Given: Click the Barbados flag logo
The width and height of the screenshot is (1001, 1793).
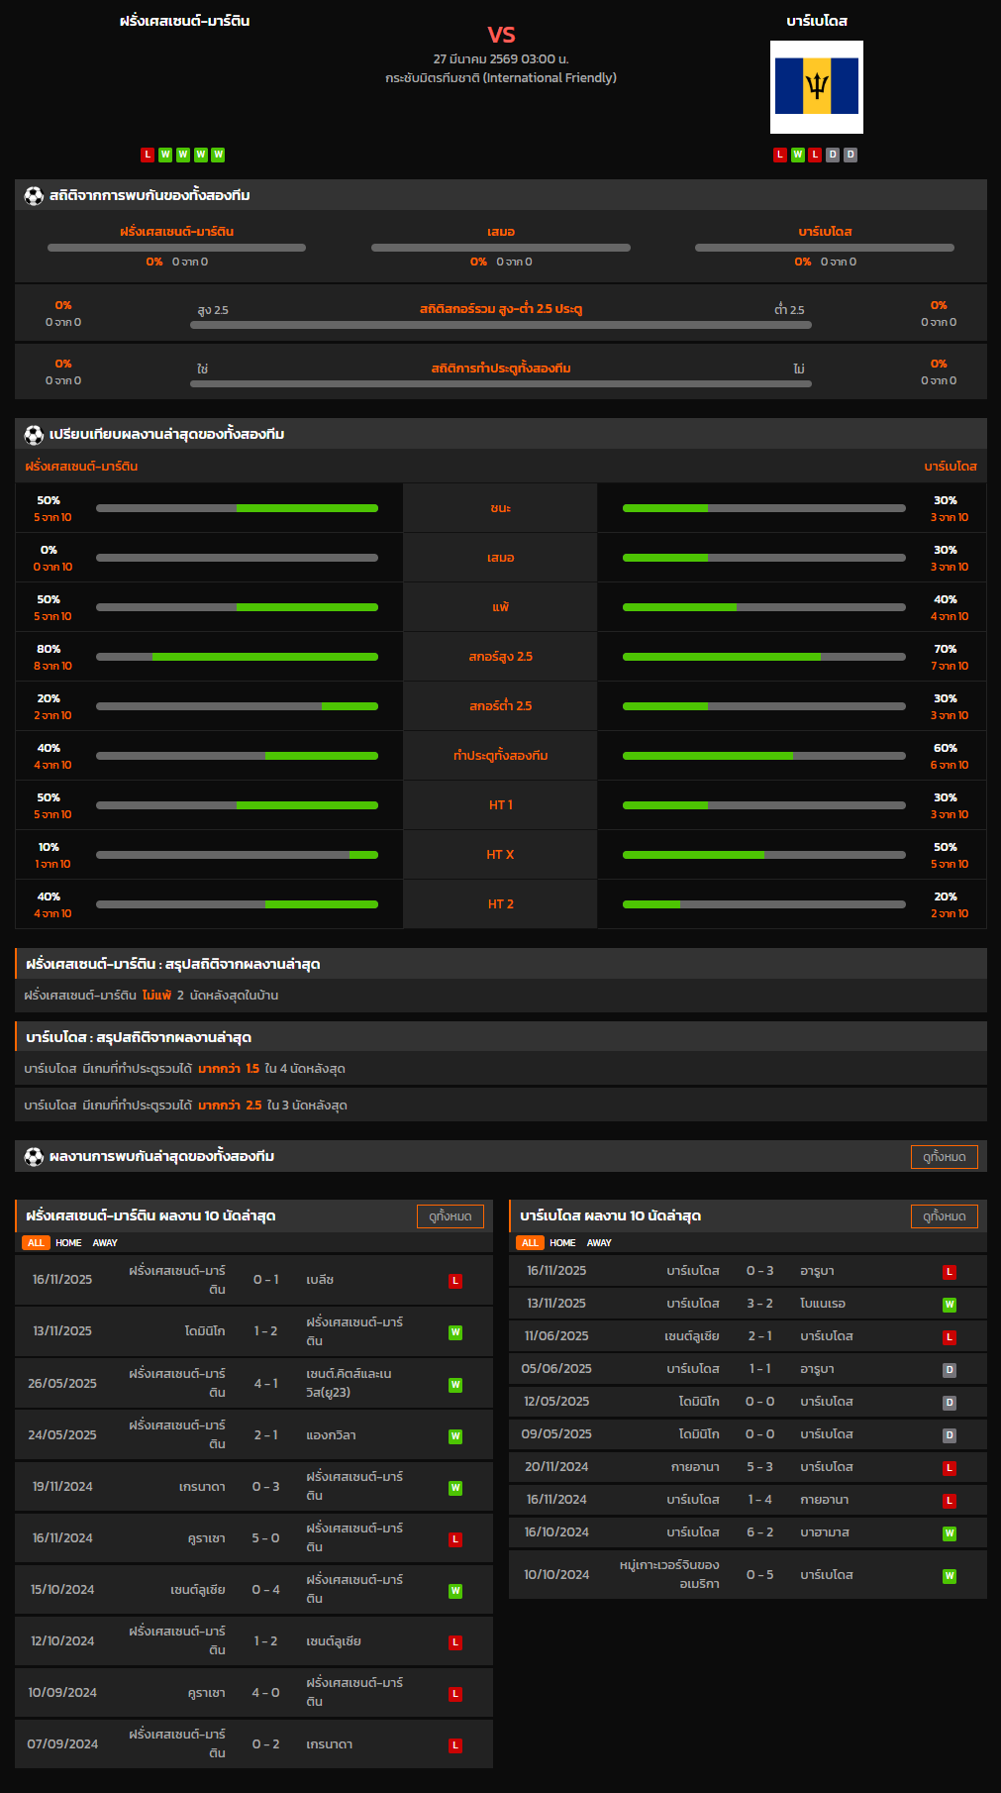Looking at the screenshot, I should (x=816, y=87).
